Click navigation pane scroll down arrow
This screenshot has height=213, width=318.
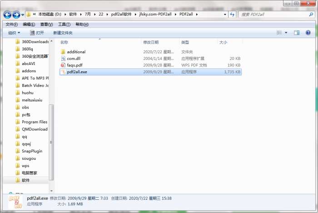[x=51, y=191]
